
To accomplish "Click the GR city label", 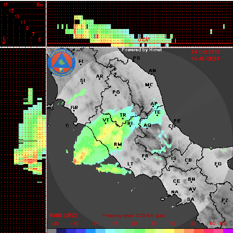I will (x=74, y=108).
